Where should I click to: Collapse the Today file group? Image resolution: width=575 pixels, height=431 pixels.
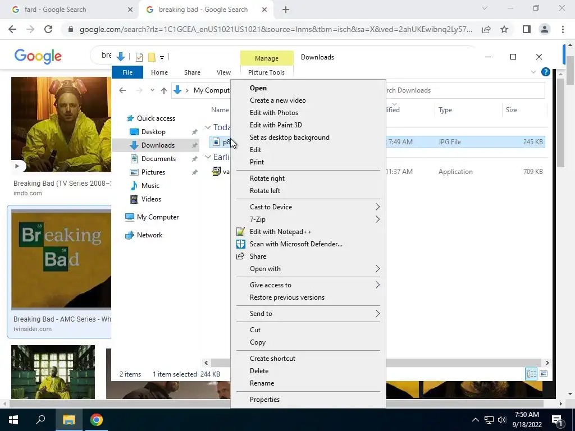208,127
